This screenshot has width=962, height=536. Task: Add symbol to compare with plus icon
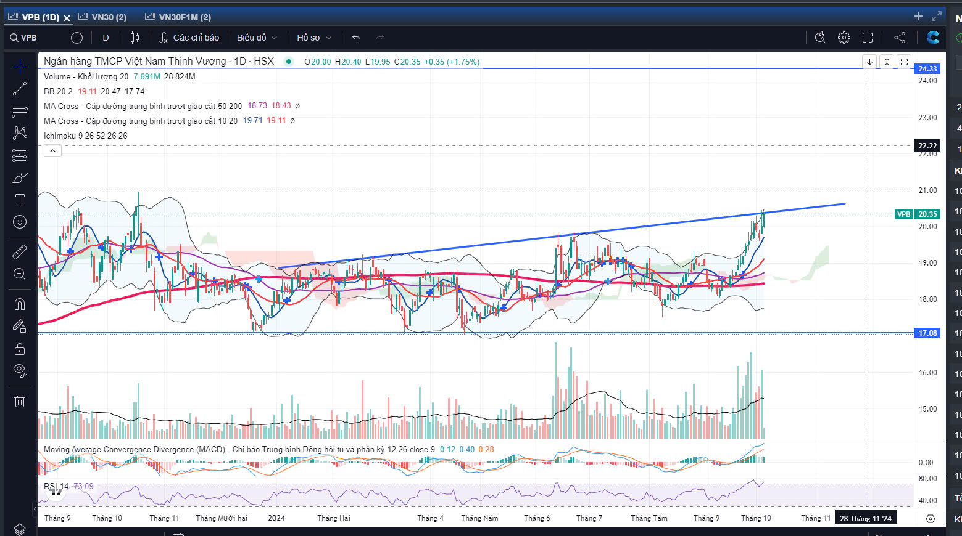click(77, 38)
